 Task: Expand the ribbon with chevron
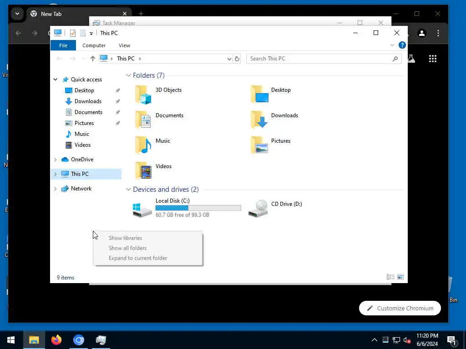(392, 45)
